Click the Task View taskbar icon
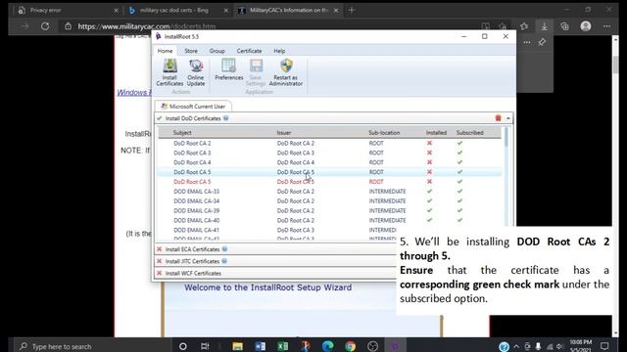Screen dimensions: 627x352 point(205,346)
